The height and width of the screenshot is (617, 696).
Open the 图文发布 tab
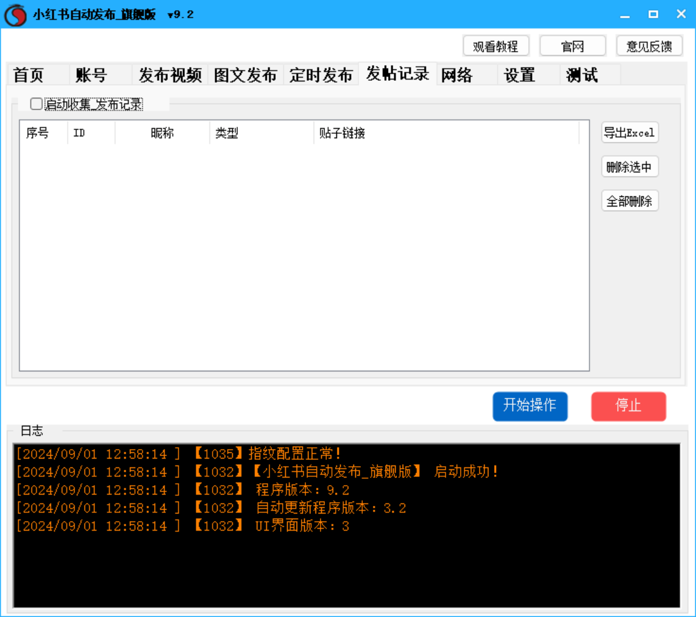pyautogui.click(x=245, y=75)
